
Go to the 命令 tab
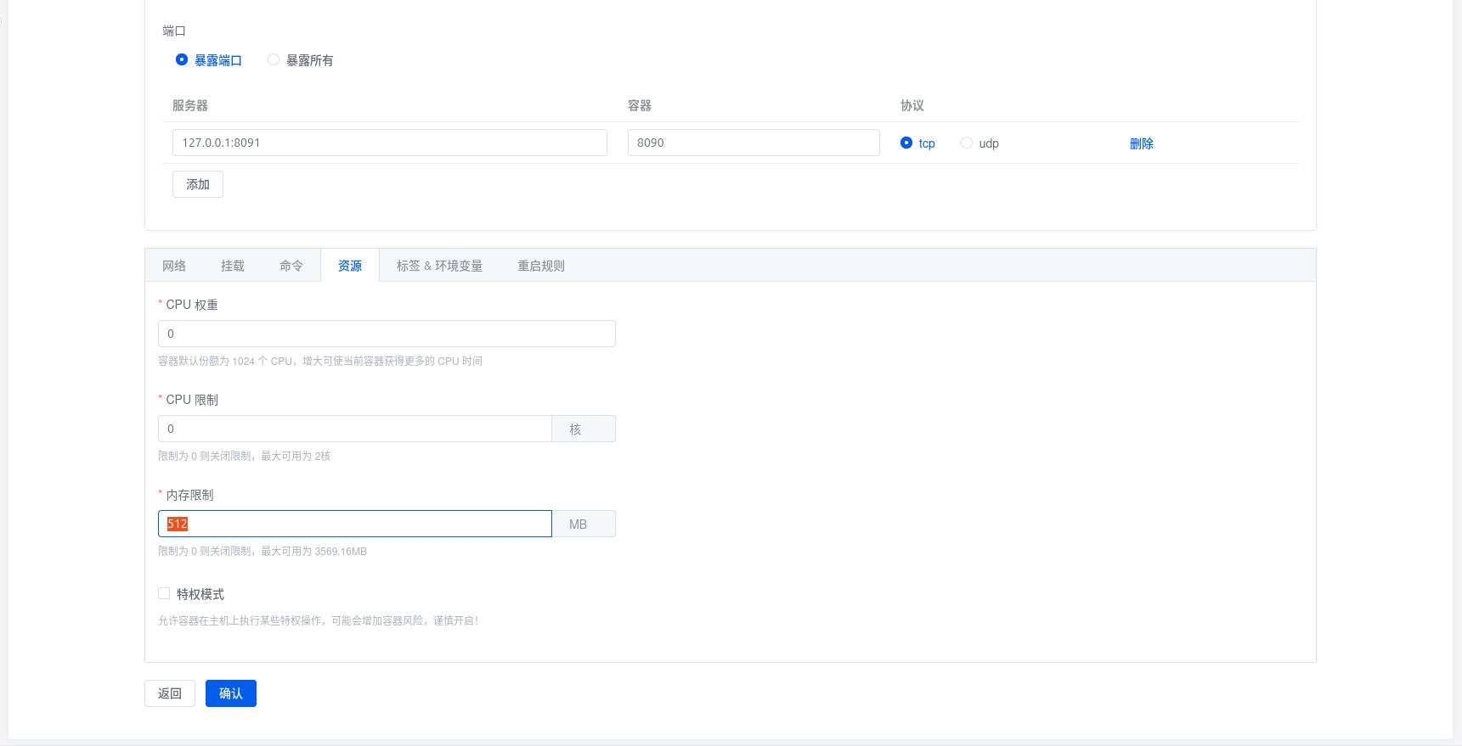(x=291, y=266)
